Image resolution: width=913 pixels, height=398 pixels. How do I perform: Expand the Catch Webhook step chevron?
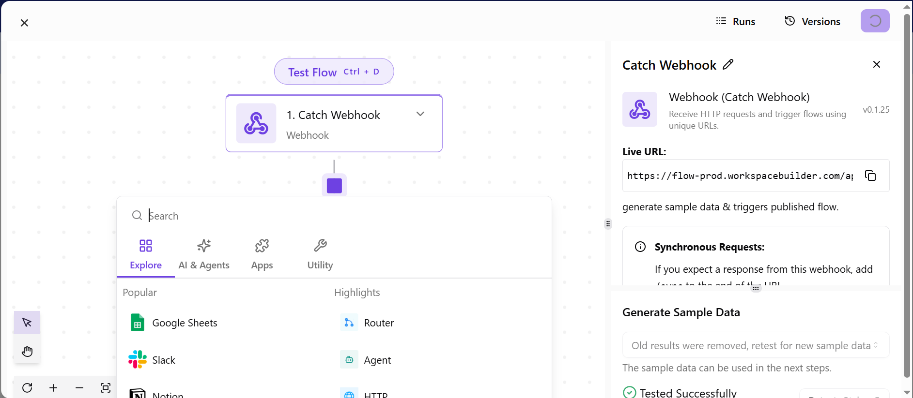pos(420,114)
